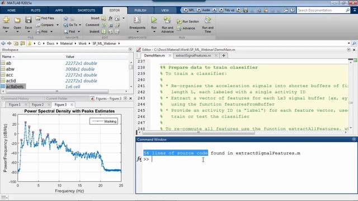Focus the Search Documentation field

323,10
